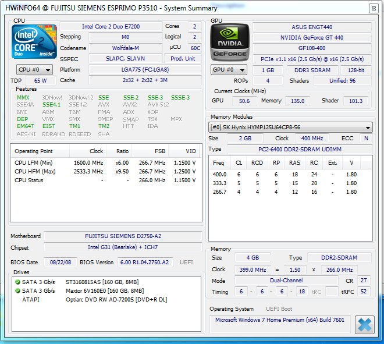Click the Freq column header in memory table
The image size is (384, 344).
[219, 163]
